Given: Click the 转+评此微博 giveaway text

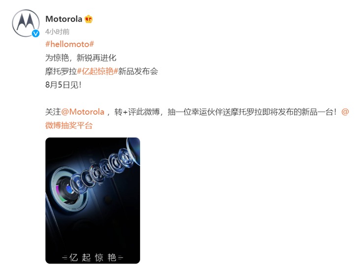Looking at the screenshot, I should coord(137,112).
